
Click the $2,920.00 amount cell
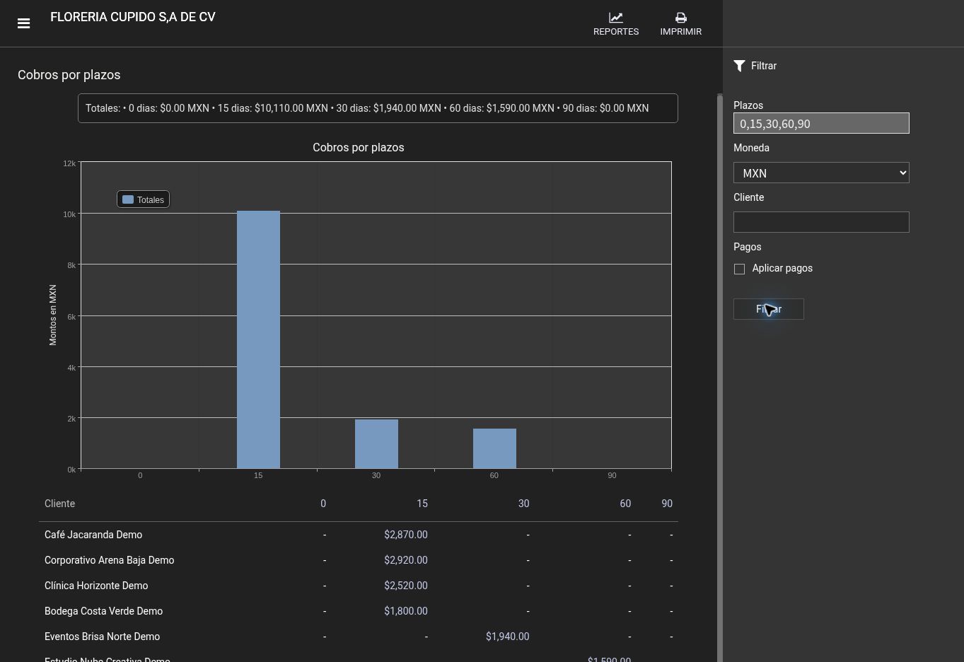tap(406, 560)
